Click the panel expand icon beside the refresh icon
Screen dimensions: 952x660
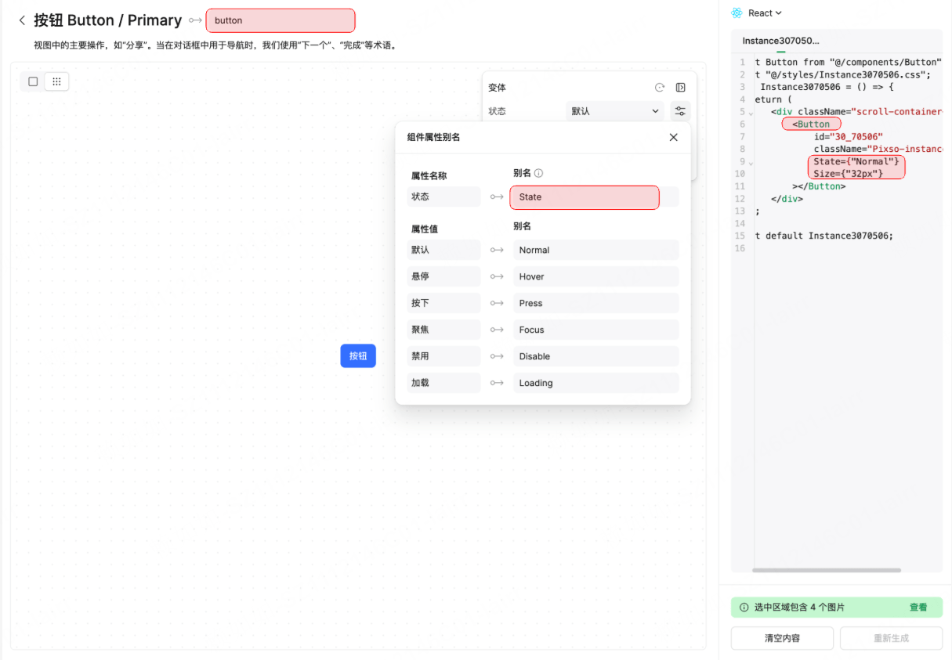tap(680, 87)
